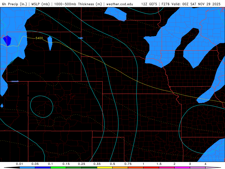Click the 1.5 legend value

coord(159,164)
